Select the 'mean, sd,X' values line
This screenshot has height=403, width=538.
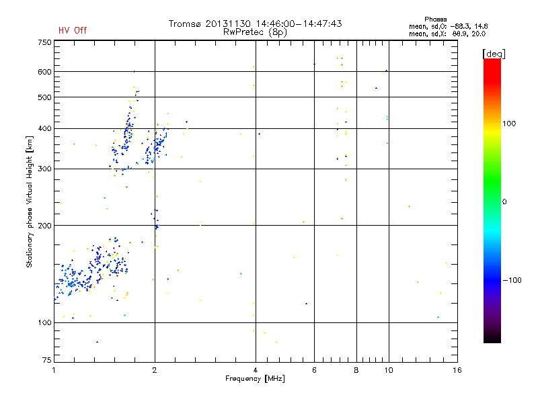447,34
